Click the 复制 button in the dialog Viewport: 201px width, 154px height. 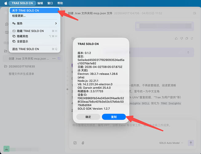click(x=114, y=117)
